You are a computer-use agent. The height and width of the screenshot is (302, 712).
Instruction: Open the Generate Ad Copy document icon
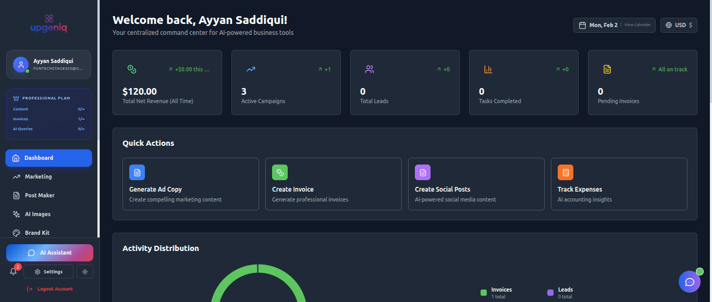click(137, 172)
